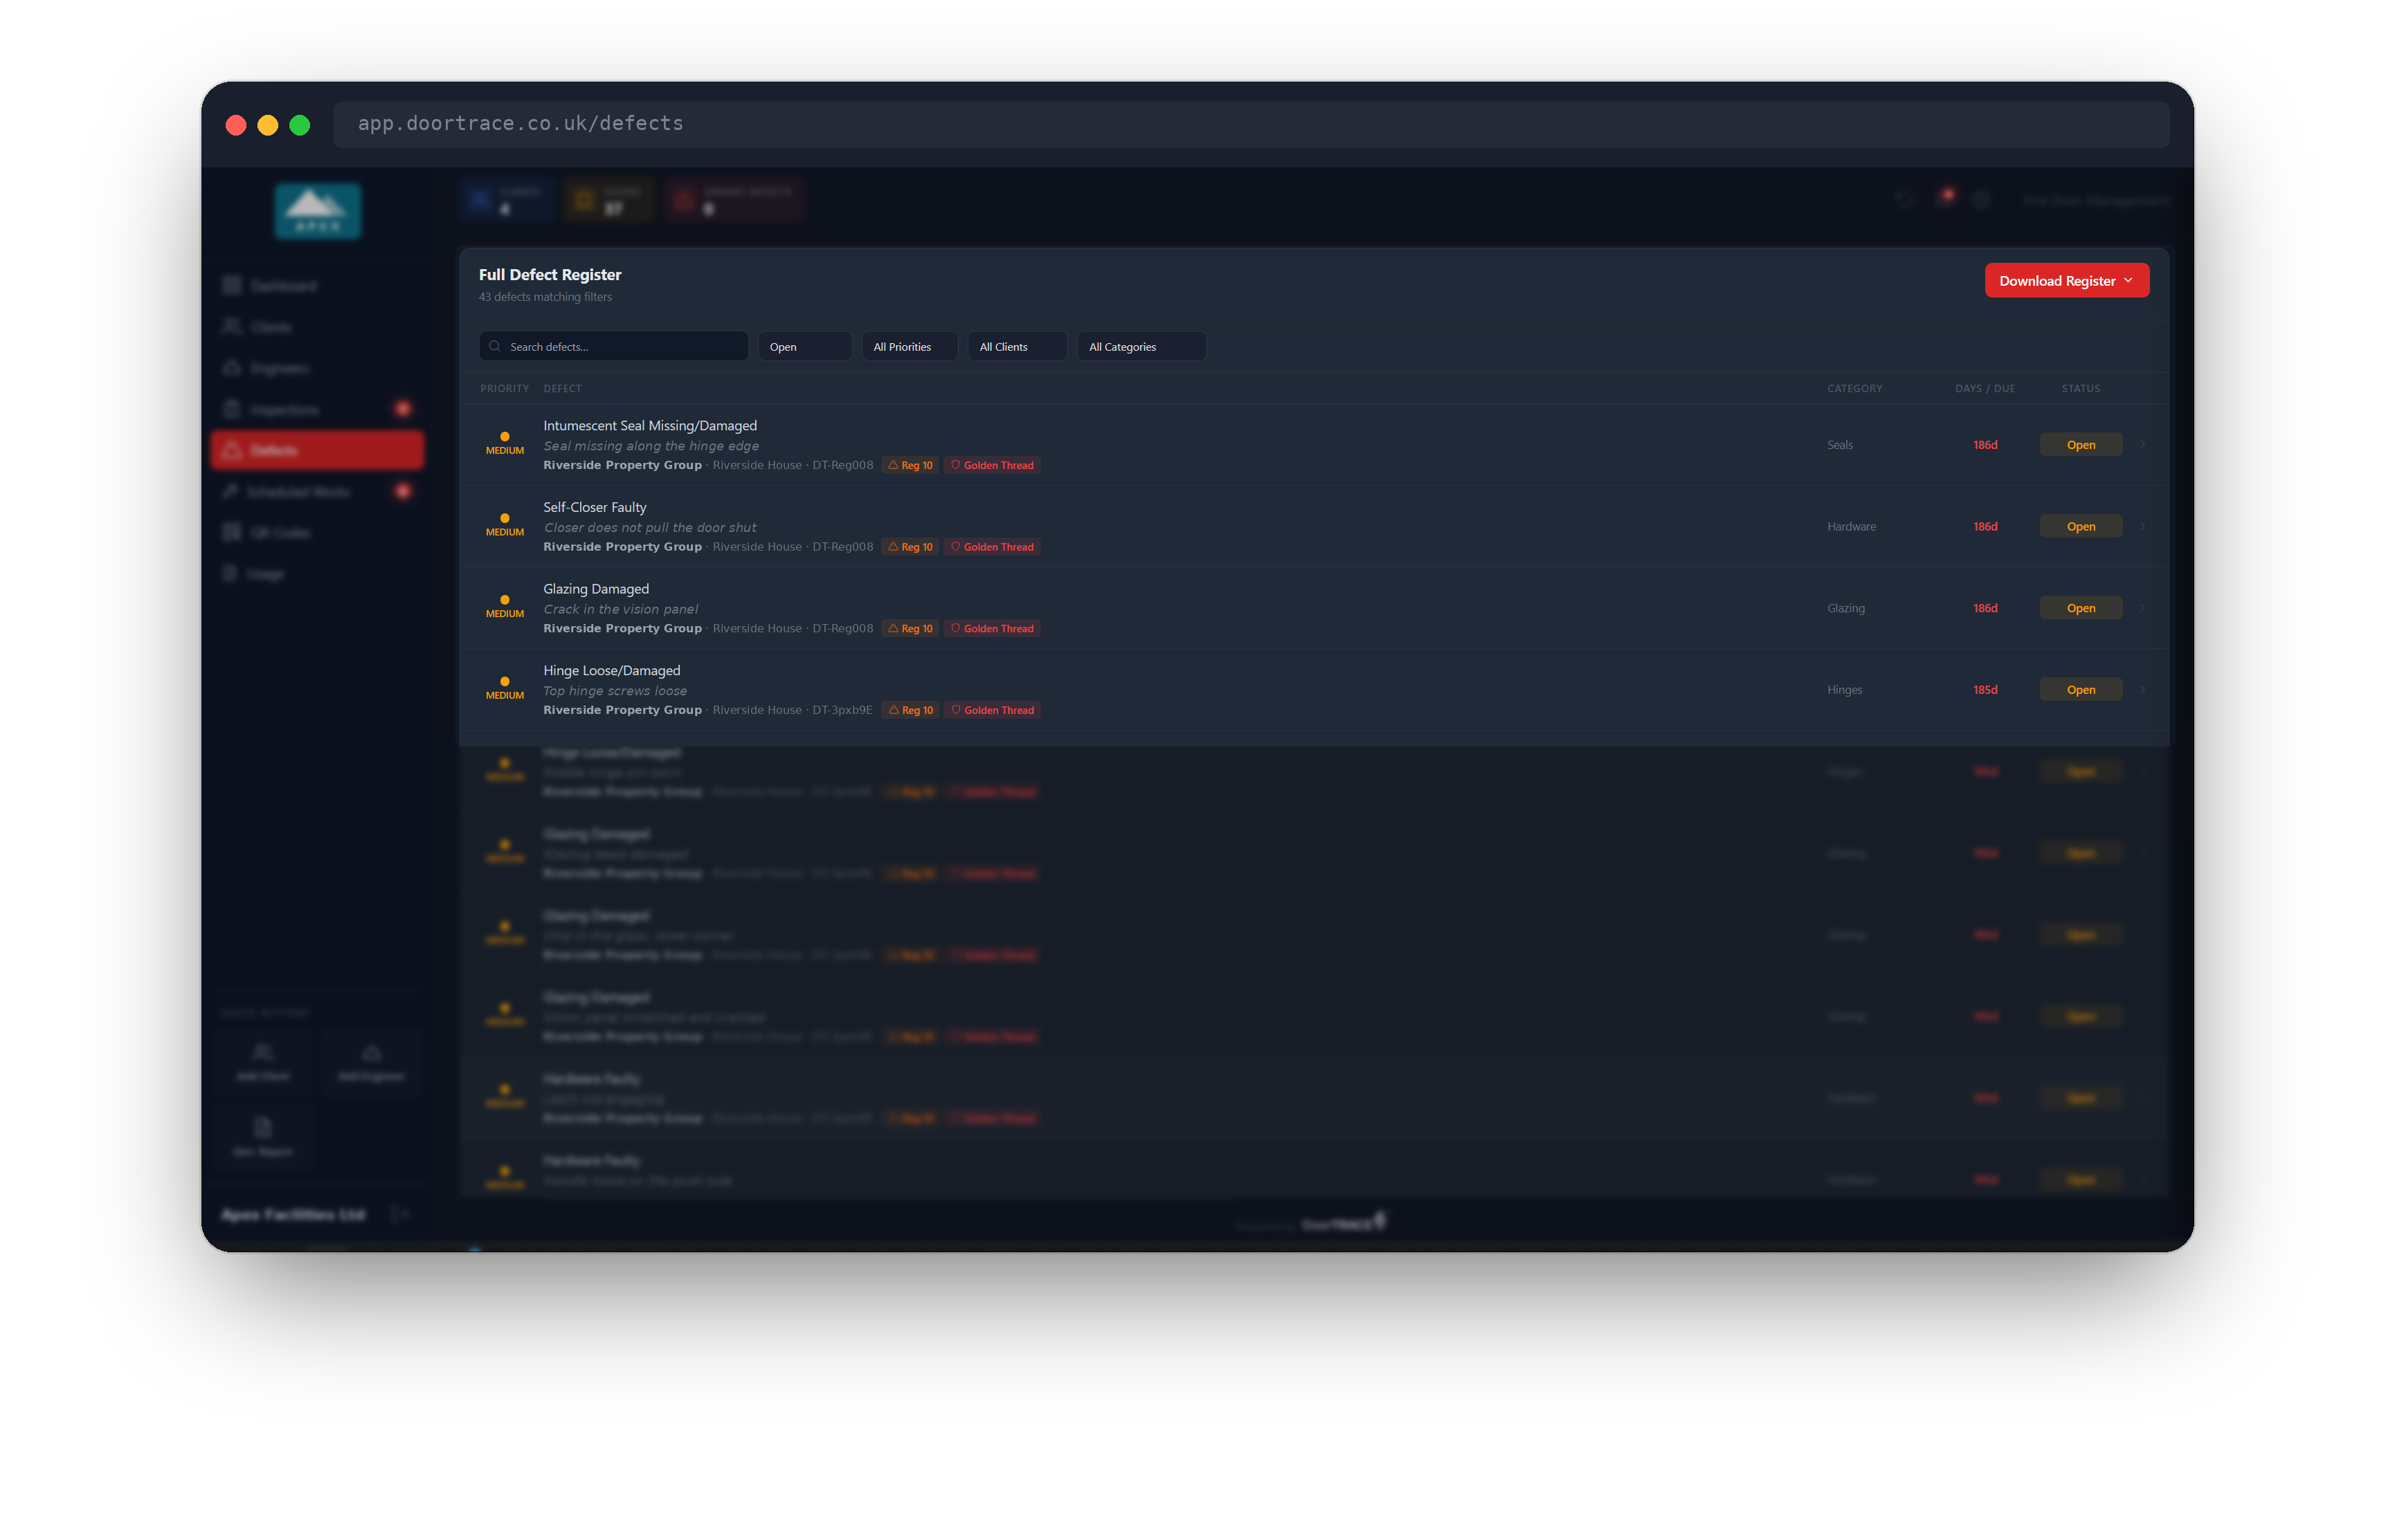Viewport: 2395px width, 1540px height.
Task: Open the Dashboard sidebar item
Action: (x=317, y=286)
